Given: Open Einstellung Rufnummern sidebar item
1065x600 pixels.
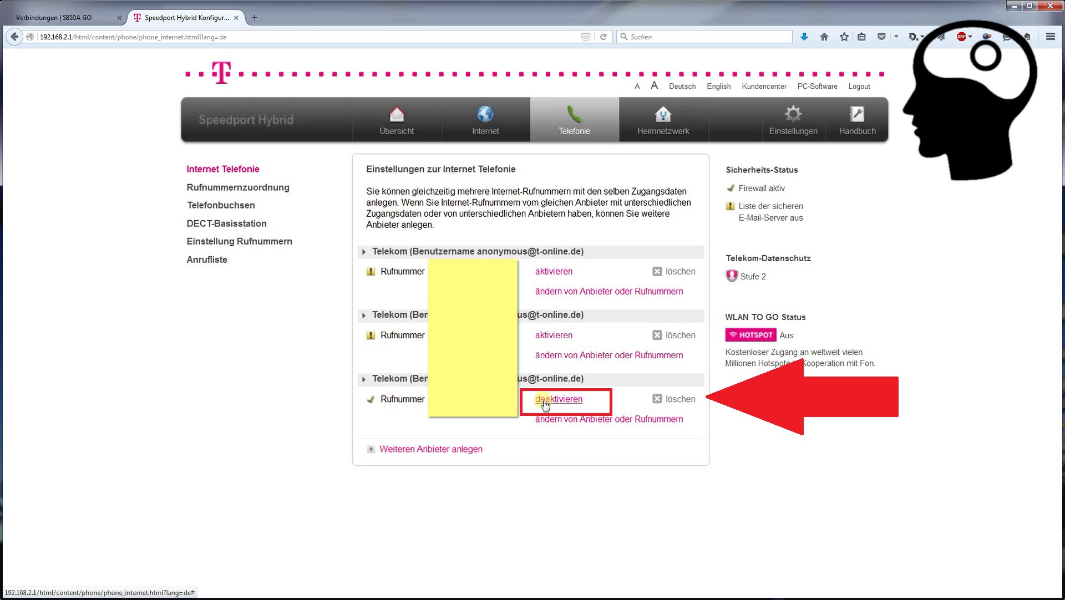Looking at the screenshot, I should 239,241.
